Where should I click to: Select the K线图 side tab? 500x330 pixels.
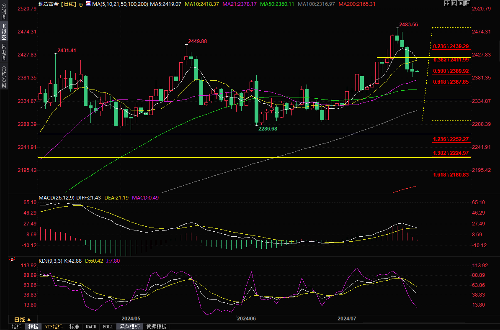(4, 32)
